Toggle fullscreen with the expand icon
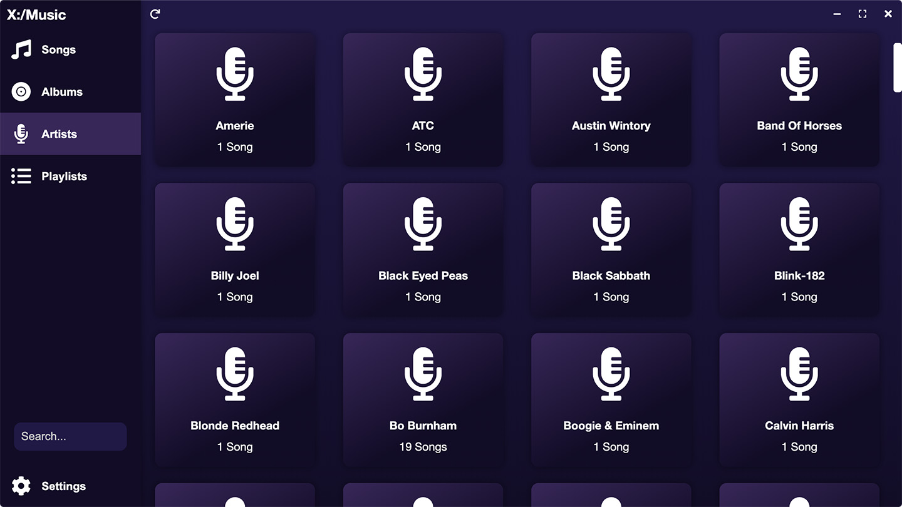 click(863, 14)
